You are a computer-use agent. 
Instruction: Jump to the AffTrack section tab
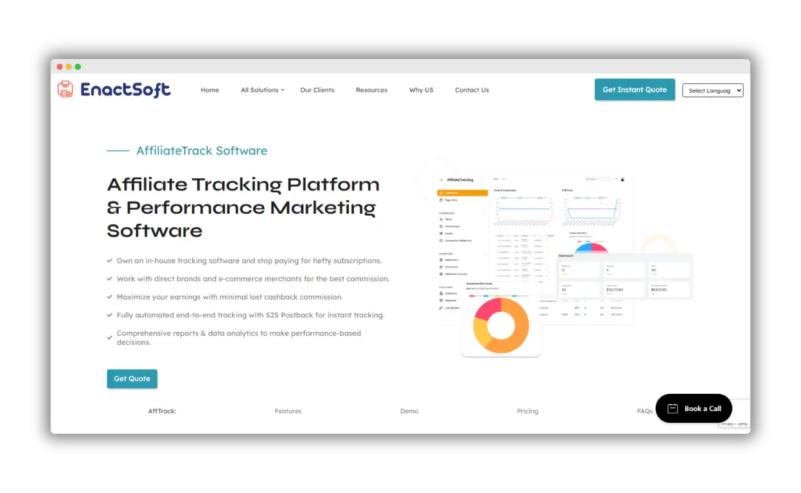162,411
